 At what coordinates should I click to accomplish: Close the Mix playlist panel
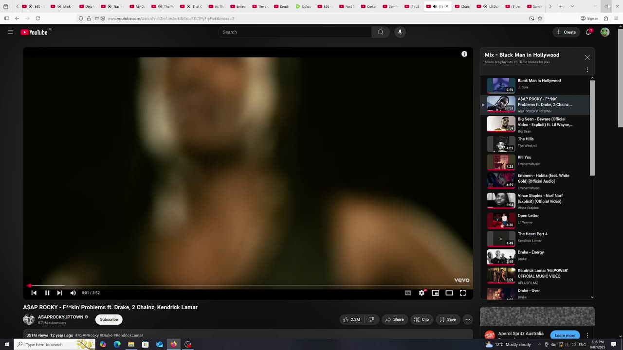(x=587, y=57)
